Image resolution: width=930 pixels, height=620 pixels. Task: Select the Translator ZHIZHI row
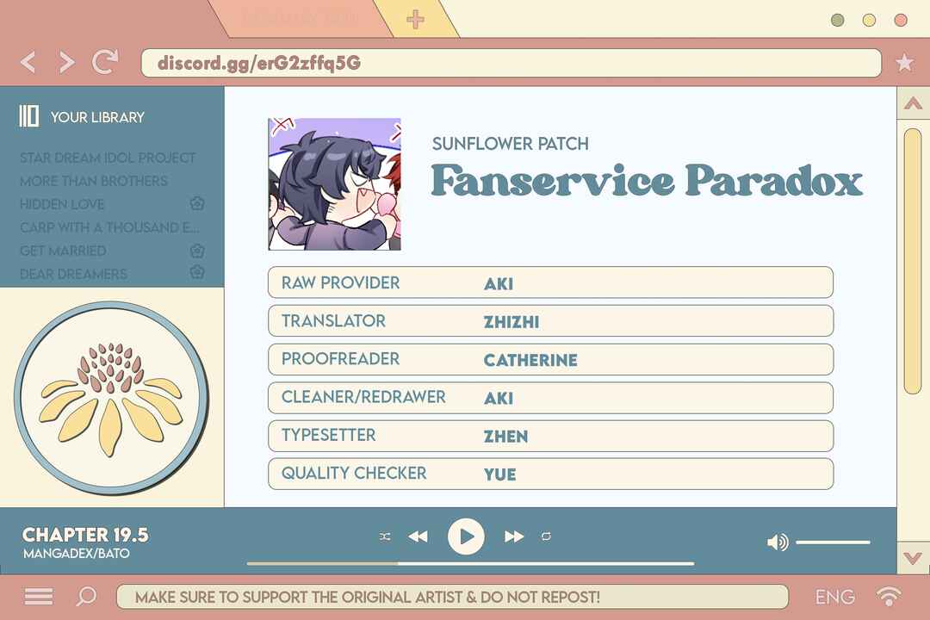[550, 320]
